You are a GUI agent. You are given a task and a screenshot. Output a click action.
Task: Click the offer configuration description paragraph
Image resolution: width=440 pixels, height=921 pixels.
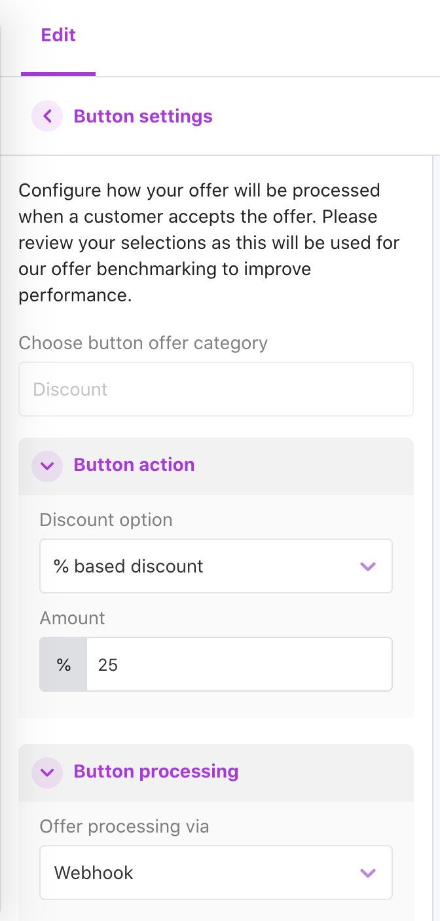210,242
